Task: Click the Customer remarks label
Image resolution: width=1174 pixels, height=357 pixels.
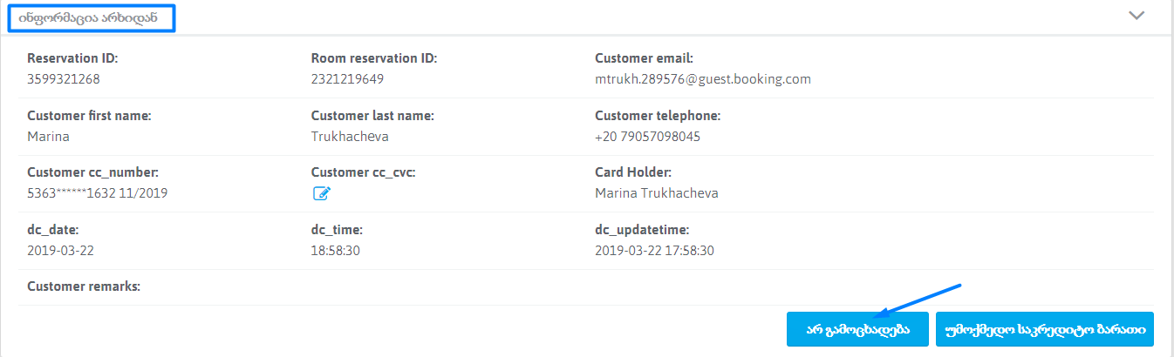Action: pos(84,286)
